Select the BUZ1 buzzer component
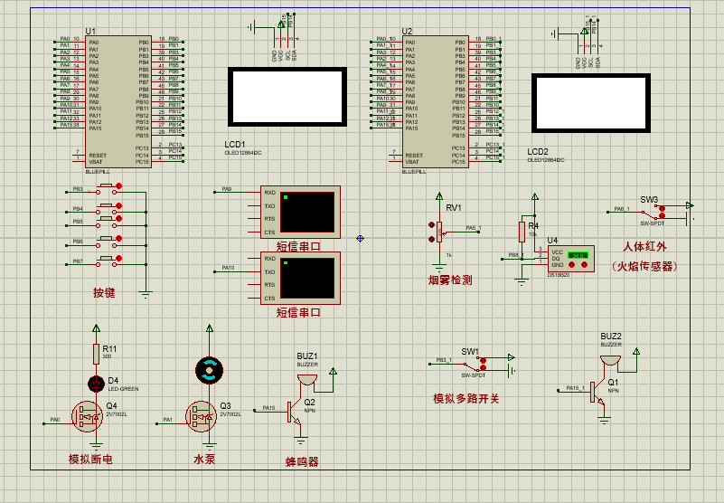Image resolution: width=724 pixels, height=503 pixels. pyautogui.click(x=307, y=380)
